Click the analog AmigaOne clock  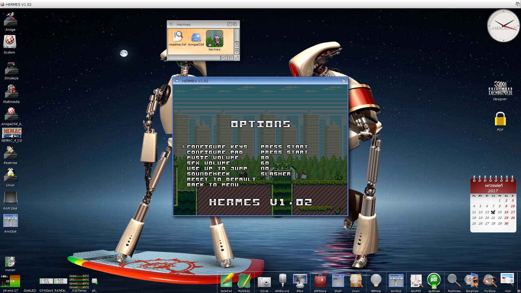click(x=504, y=26)
